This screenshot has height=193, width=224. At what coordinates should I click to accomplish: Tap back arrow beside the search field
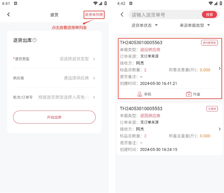tap(122, 14)
